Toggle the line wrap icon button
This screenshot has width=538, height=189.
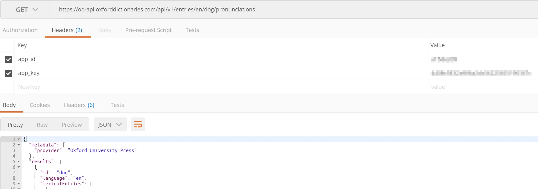138,125
